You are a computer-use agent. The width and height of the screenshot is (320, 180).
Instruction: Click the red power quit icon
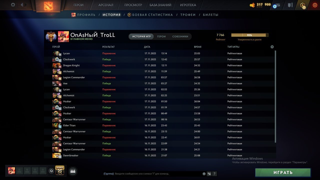315,5
